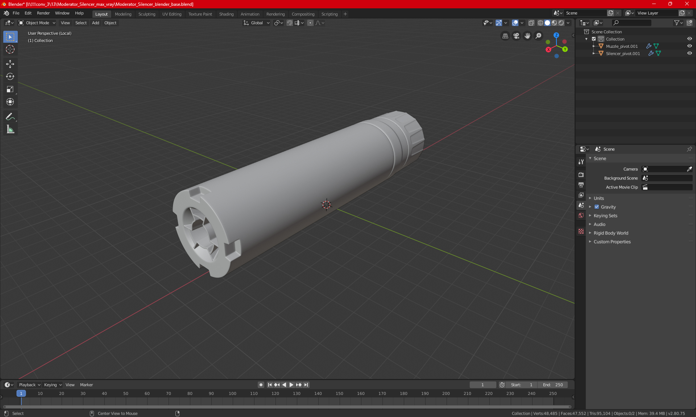The width and height of the screenshot is (696, 417).
Task: Click the Marker menu in timeline
Action: tap(86, 385)
